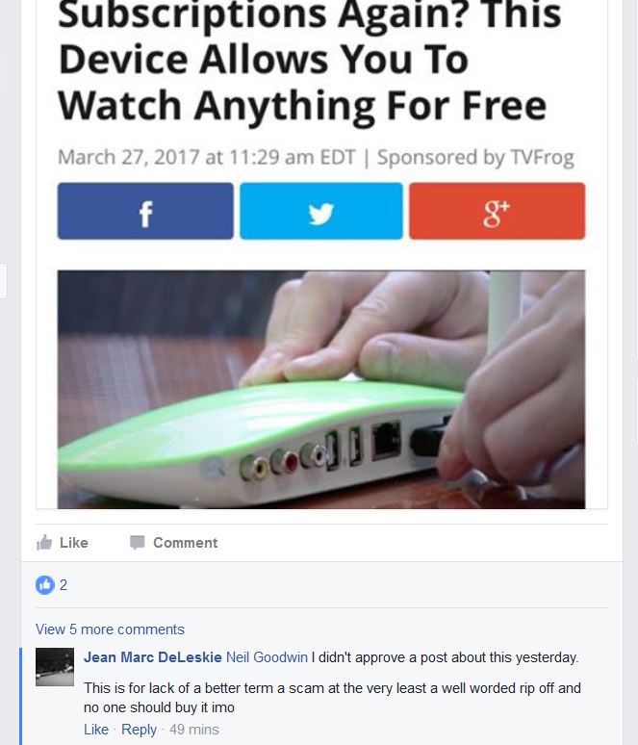Open the blue like reaction count icon
Image resolution: width=638 pixels, height=745 pixels.
tap(45, 585)
